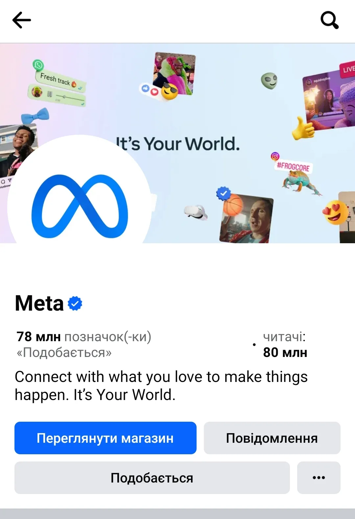355x519 pixels.
Task: Tap the thumbs-up emoji on cover
Action: (x=303, y=129)
